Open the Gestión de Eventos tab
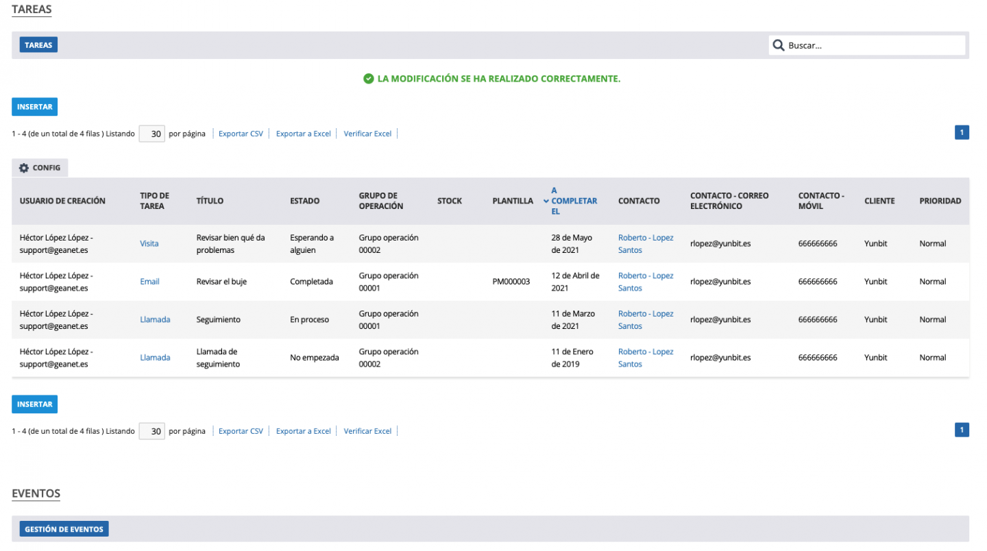The image size is (987, 551). coord(64,529)
